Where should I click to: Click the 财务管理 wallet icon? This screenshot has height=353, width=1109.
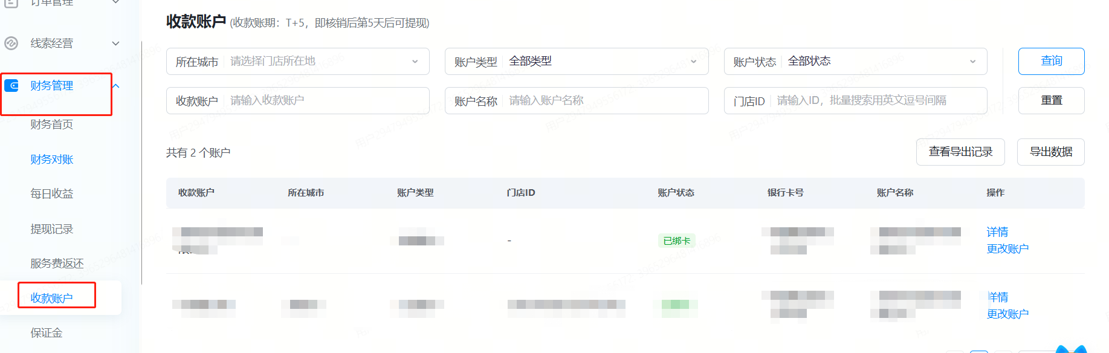(x=11, y=86)
